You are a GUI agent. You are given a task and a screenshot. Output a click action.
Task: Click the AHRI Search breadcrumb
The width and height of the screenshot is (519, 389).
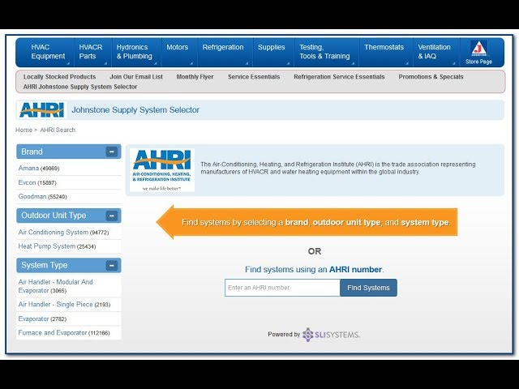tap(58, 130)
